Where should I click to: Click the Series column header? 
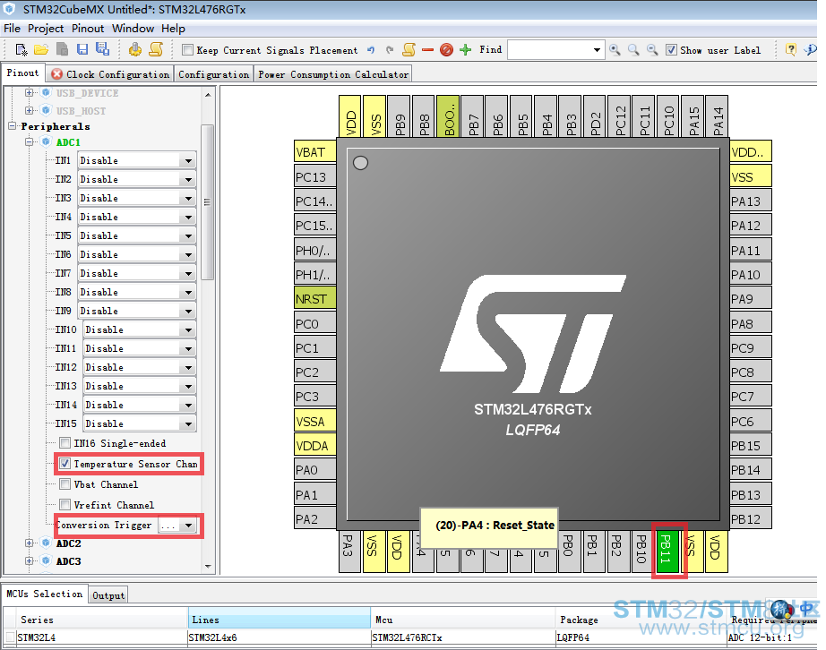tap(102, 620)
